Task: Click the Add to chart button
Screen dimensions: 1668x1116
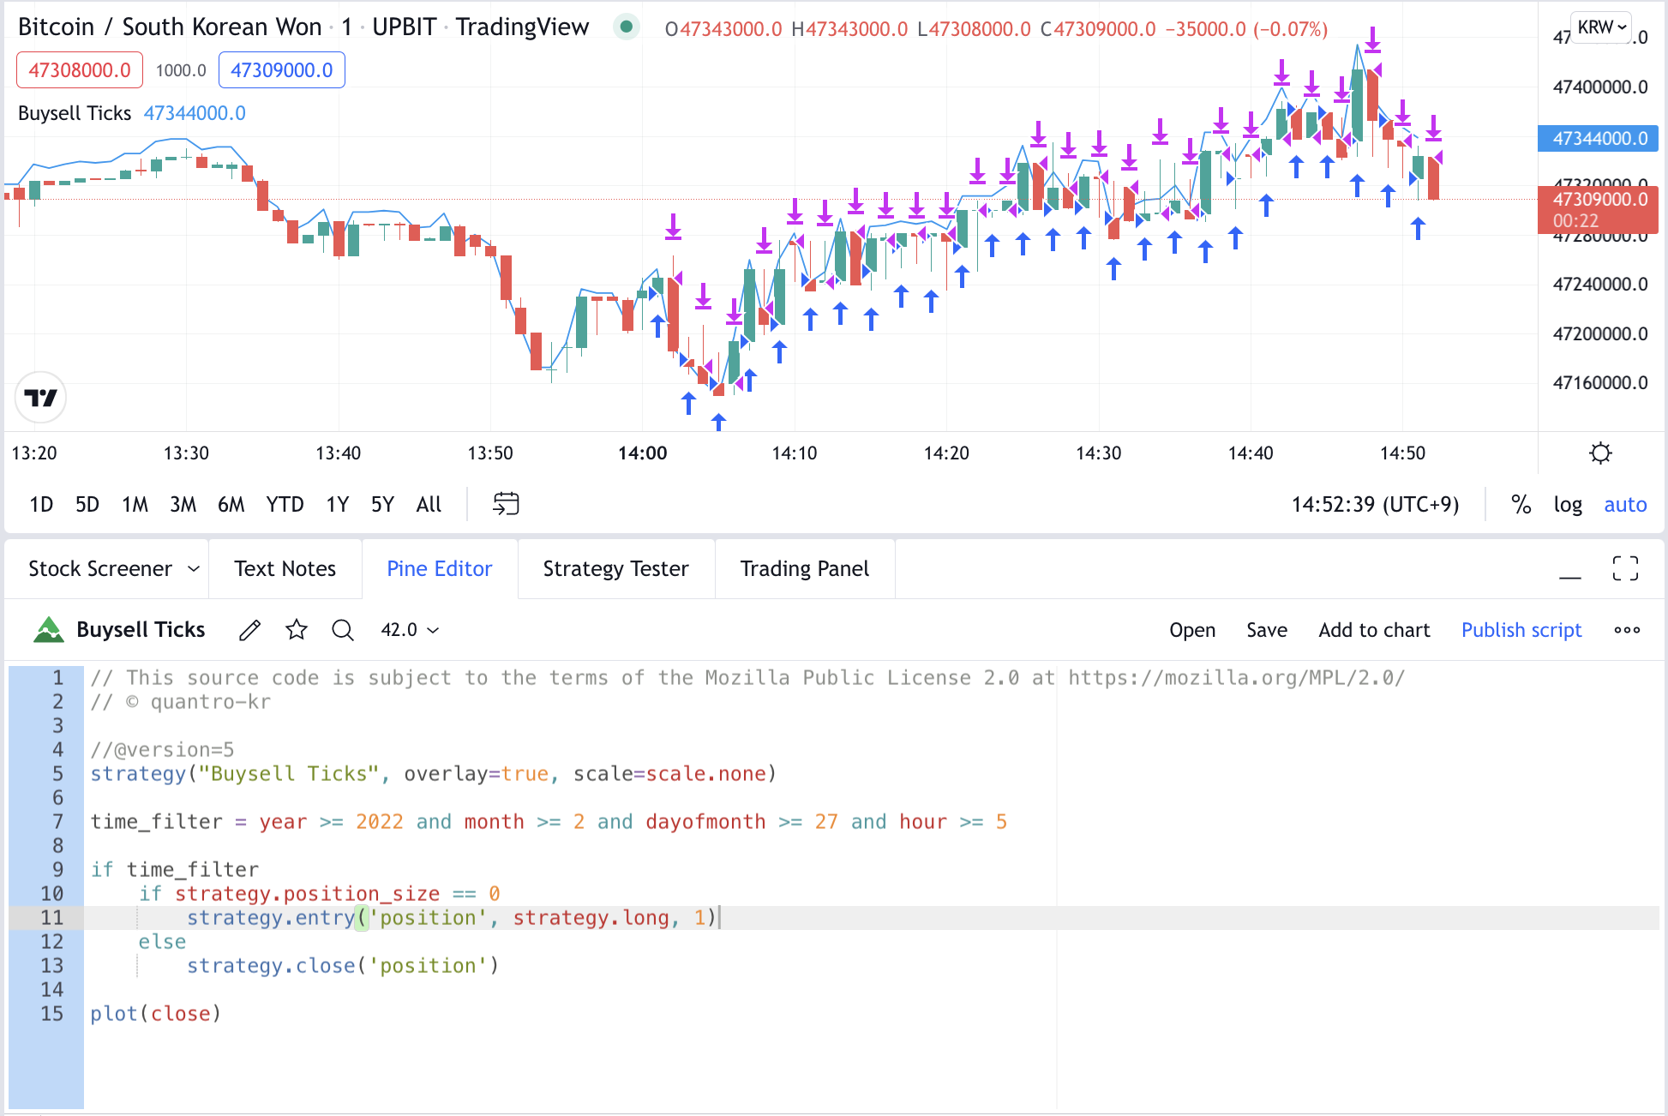Action: click(1373, 630)
